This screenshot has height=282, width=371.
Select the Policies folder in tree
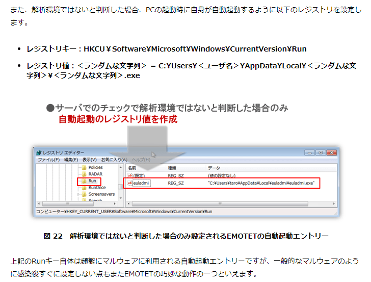pos(95,167)
